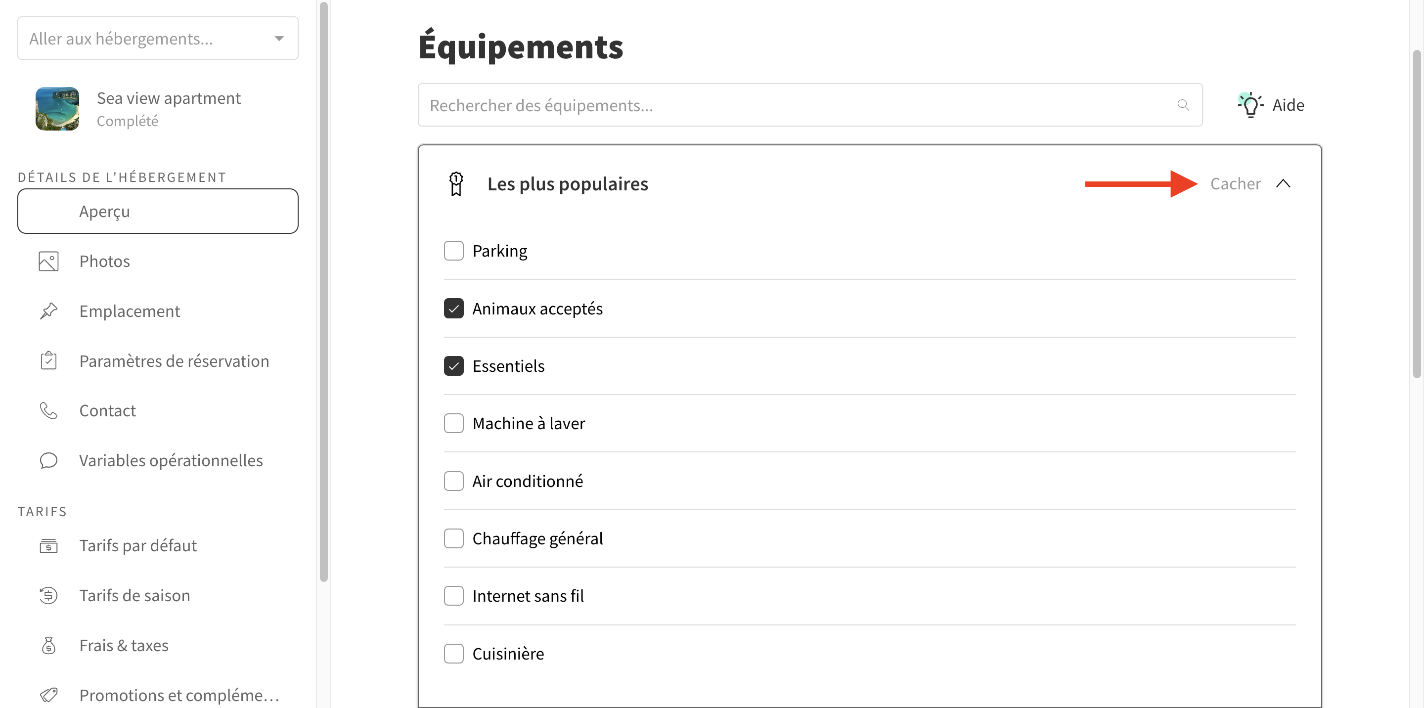Uncheck Animaux acceptés

(x=454, y=309)
